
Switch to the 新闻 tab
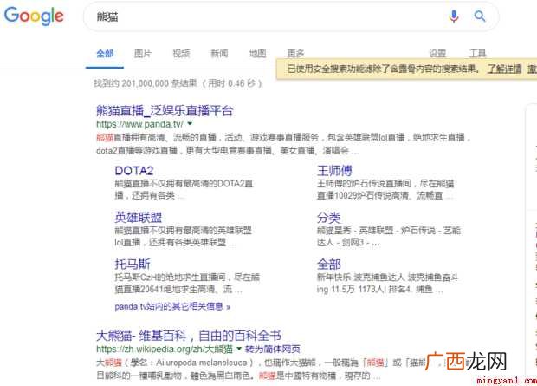click(x=219, y=54)
